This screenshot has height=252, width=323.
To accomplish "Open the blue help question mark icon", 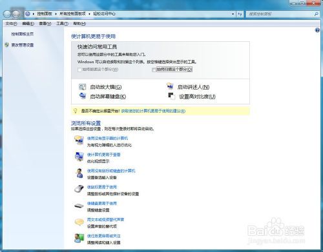I will click(x=317, y=30).
